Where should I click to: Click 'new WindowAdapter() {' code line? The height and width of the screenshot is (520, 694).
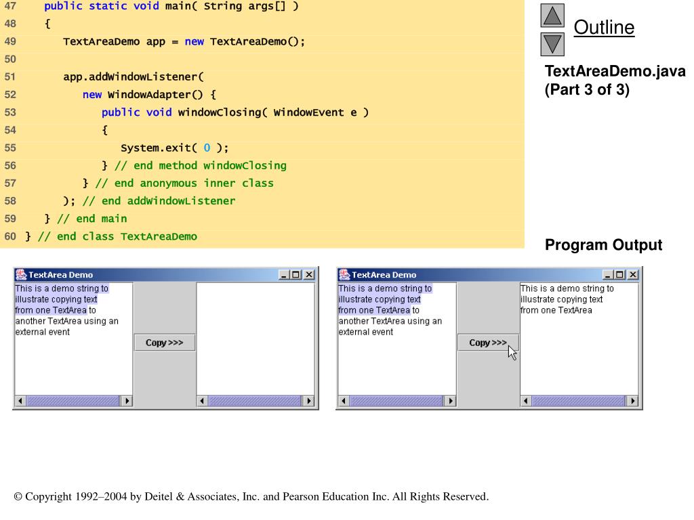coord(150,95)
